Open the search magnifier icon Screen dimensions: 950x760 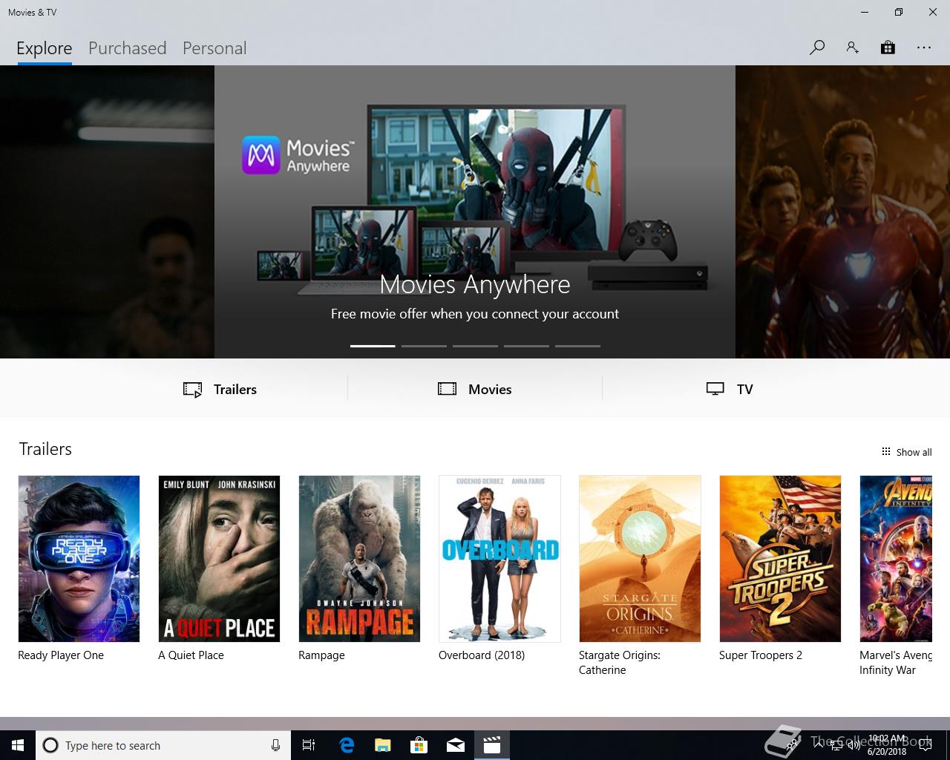[816, 47]
